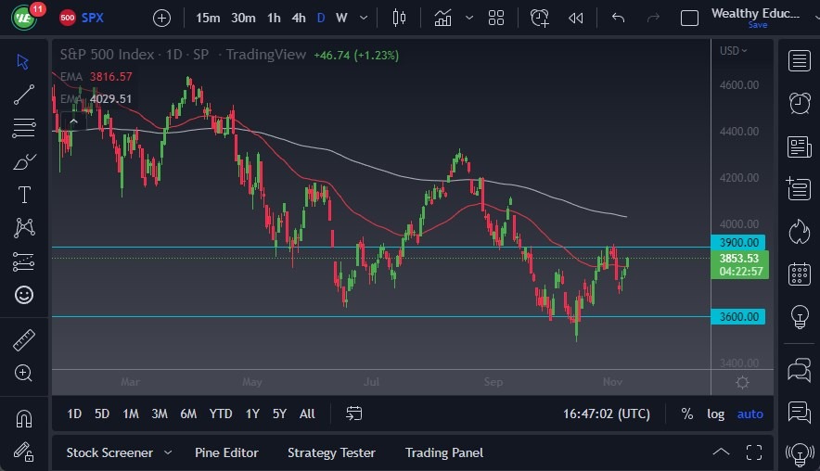Set date range to 3M
Viewport: 820px width, 471px height.
(159, 414)
